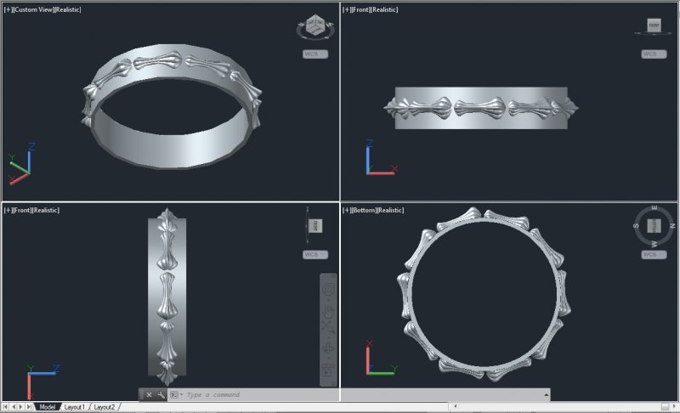Open command line customization via the wrench icon

[161, 395]
